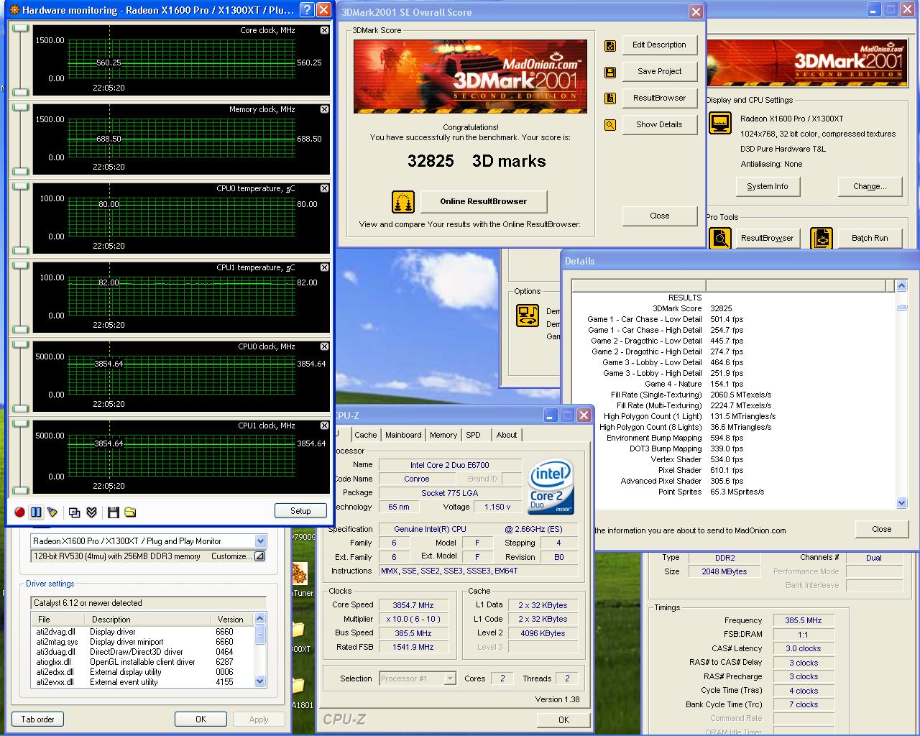The width and height of the screenshot is (920, 736).
Task: Click the Batch Run icon in 3DMark
Action: click(822, 238)
